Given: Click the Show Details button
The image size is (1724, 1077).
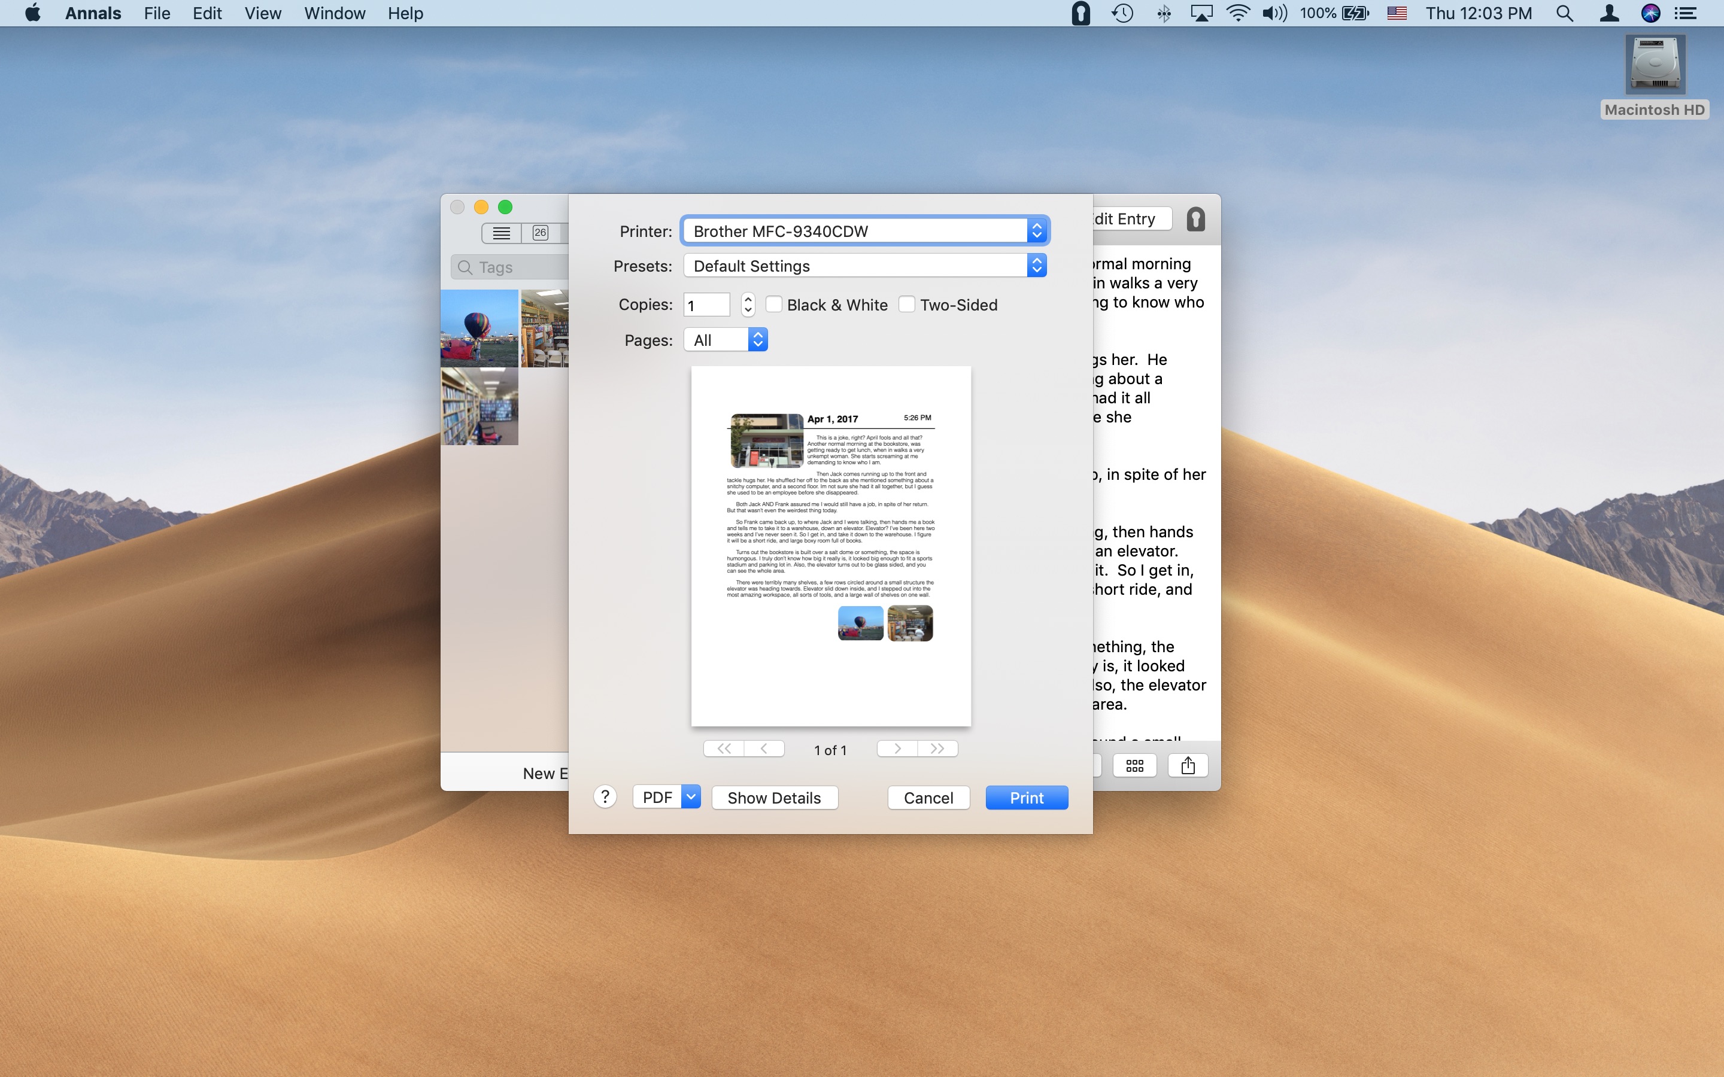Looking at the screenshot, I should 773,798.
